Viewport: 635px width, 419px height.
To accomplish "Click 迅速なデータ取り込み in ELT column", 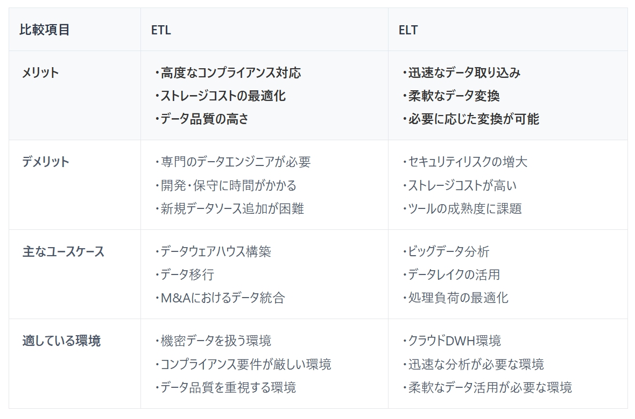I will [464, 73].
